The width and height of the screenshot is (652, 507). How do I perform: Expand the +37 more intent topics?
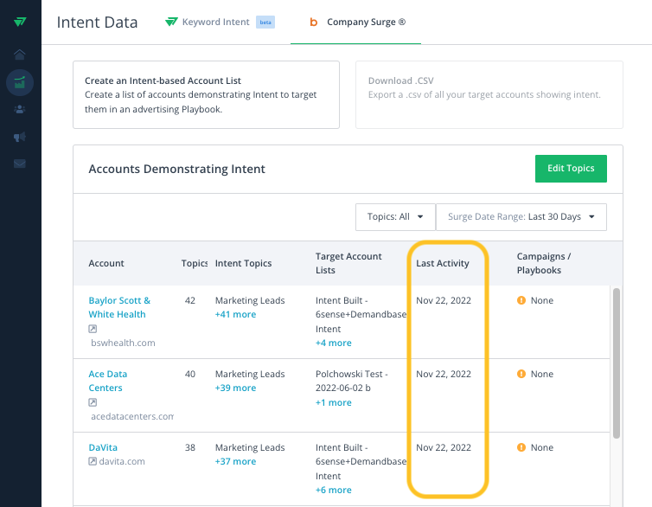tap(236, 462)
